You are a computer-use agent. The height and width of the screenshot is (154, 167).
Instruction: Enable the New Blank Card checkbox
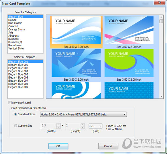coord(10,103)
